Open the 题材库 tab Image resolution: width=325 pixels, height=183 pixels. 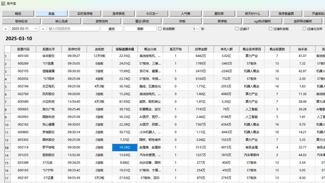pos(219,13)
